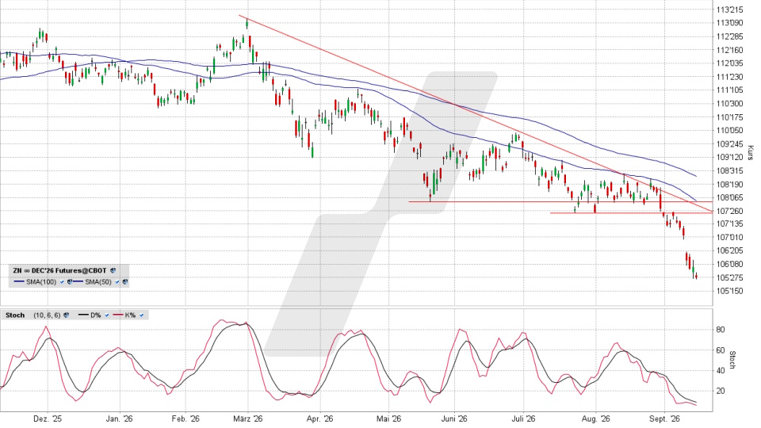Image resolution: width=761 pixels, height=428 pixels.
Task: Click the Stoch indicator label
Action: pyautogui.click(x=15, y=315)
